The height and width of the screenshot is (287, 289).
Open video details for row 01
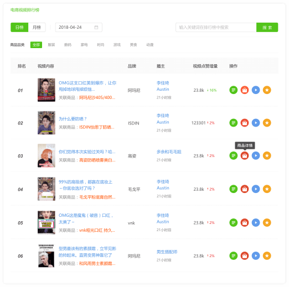pos(233,90)
